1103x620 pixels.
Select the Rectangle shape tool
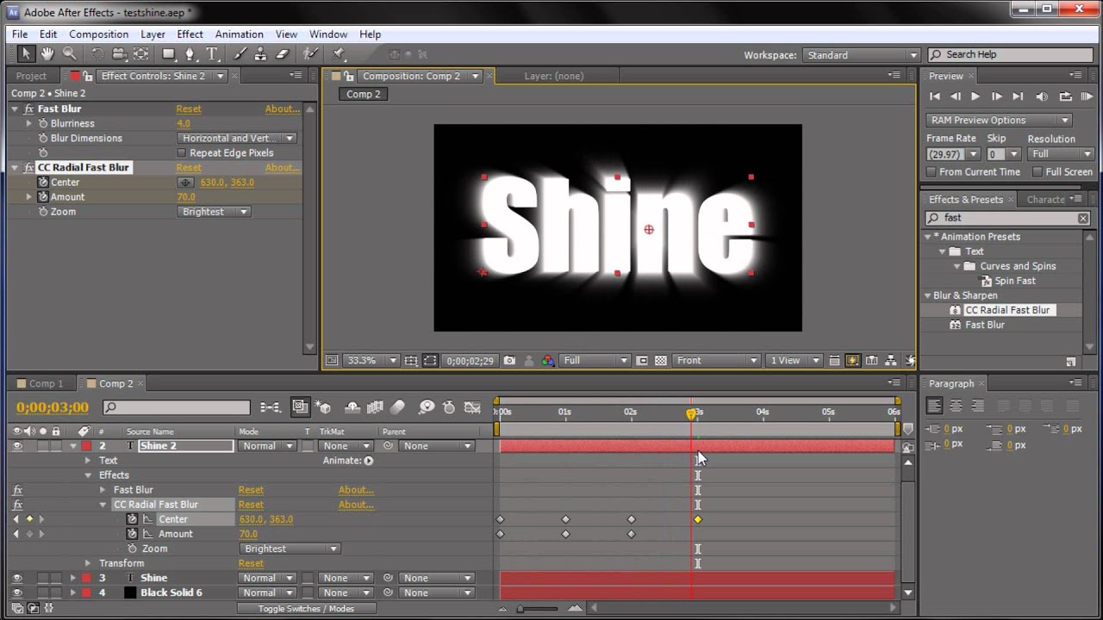[169, 53]
